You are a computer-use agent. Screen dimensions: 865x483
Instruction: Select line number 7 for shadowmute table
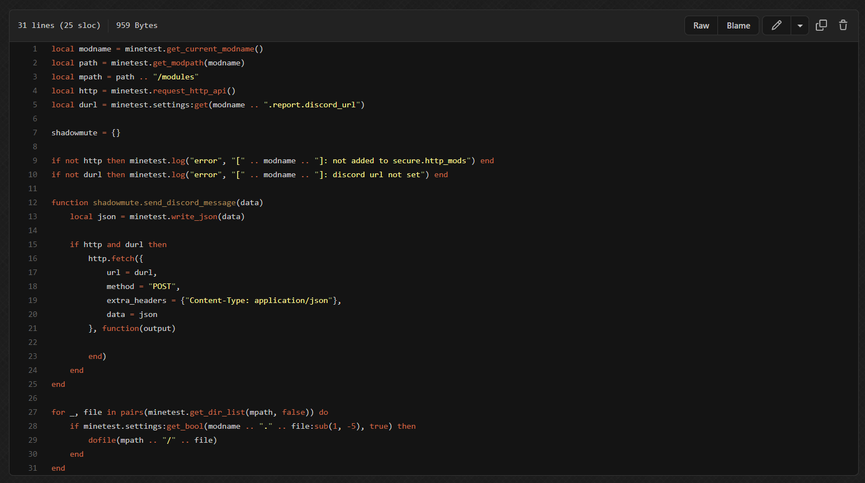click(x=35, y=133)
